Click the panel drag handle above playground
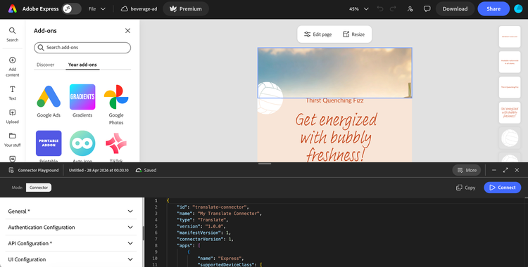 point(265,164)
